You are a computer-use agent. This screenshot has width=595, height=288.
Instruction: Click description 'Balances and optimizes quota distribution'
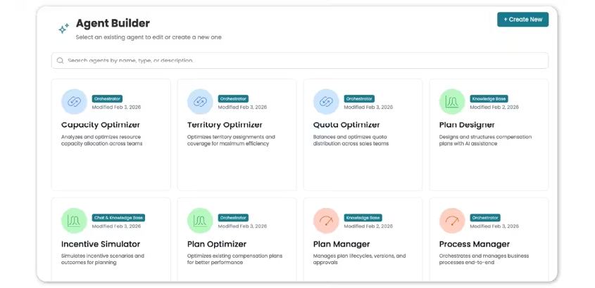(351, 140)
